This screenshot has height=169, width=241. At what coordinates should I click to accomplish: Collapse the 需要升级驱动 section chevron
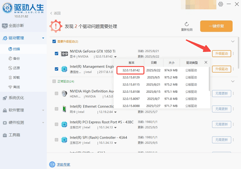click(x=232, y=41)
